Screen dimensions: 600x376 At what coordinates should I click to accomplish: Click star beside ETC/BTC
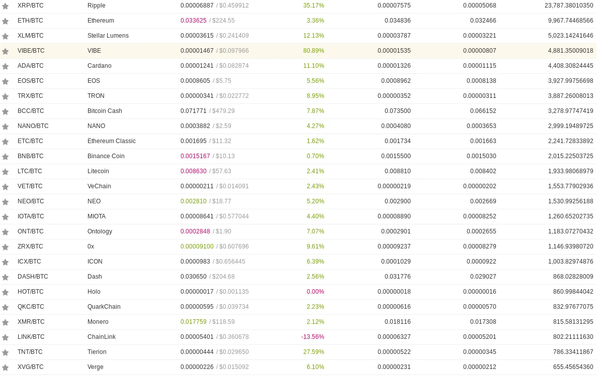pyautogui.click(x=6, y=142)
